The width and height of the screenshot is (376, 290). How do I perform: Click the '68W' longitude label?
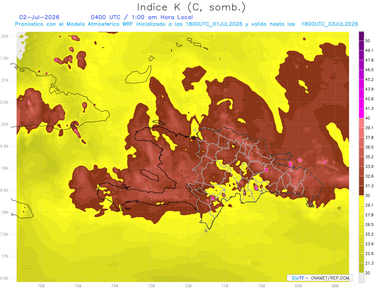coord(335,286)
